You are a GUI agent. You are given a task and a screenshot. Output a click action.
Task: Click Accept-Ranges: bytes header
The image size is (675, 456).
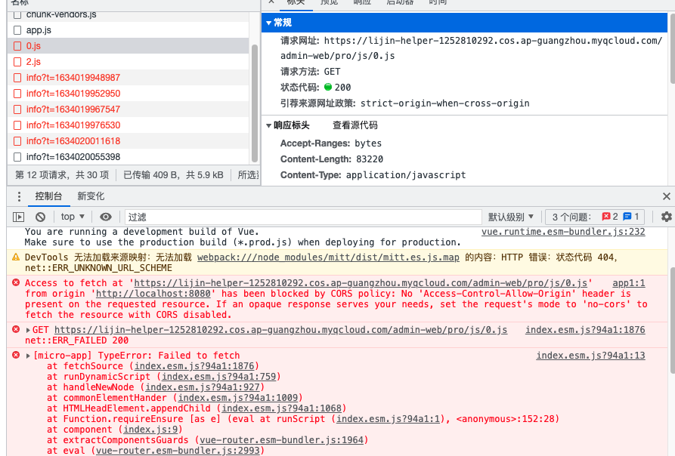(330, 143)
